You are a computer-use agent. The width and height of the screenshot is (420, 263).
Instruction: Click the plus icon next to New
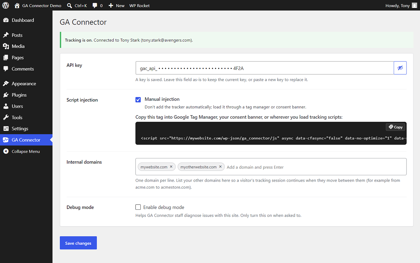(x=111, y=6)
